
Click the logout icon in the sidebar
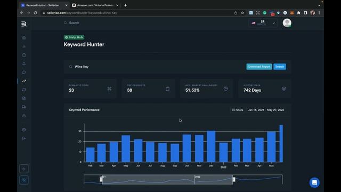24,138
